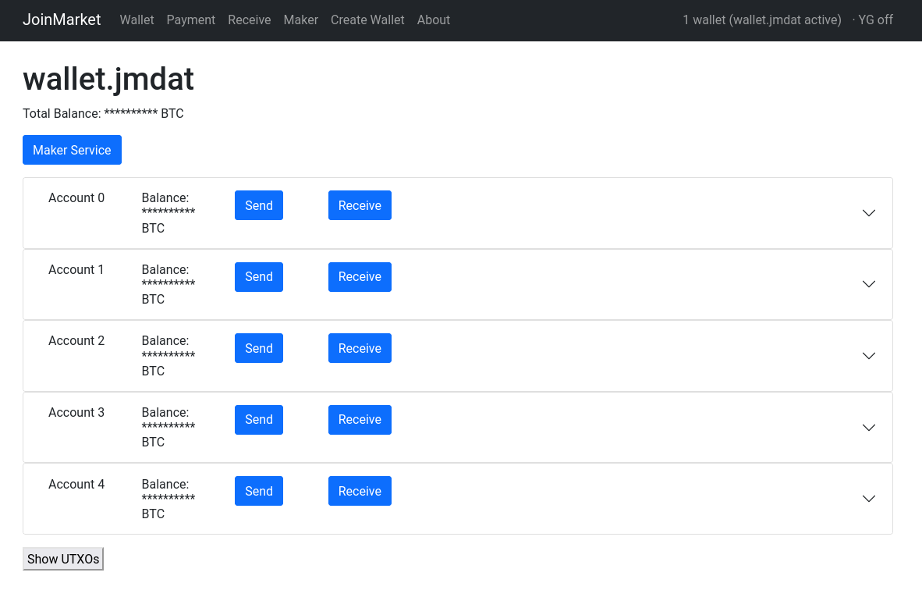Show UTXOs for the wallet

click(x=63, y=558)
